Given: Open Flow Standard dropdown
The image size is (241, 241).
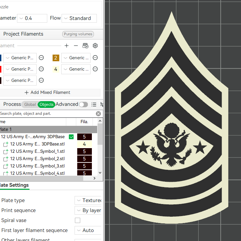Looking at the screenshot, I should pyautogui.click(x=79, y=18).
